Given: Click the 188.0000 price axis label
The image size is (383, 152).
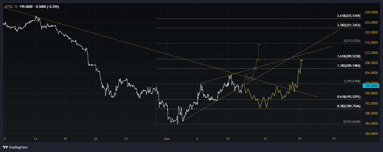Looking at the screenshot, I should (371, 113).
